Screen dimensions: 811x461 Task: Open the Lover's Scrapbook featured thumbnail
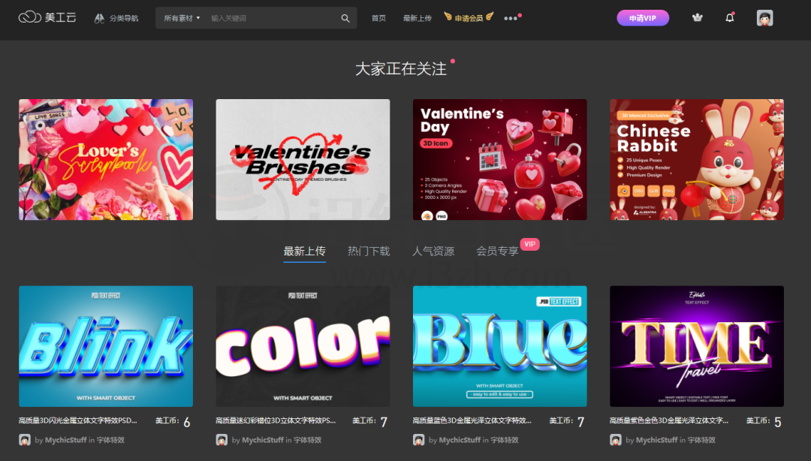[106, 159]
